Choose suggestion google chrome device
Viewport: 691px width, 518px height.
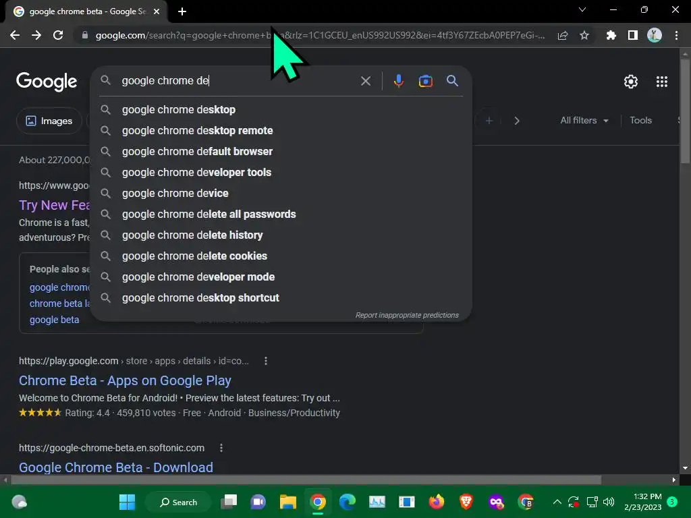[281, 194]
